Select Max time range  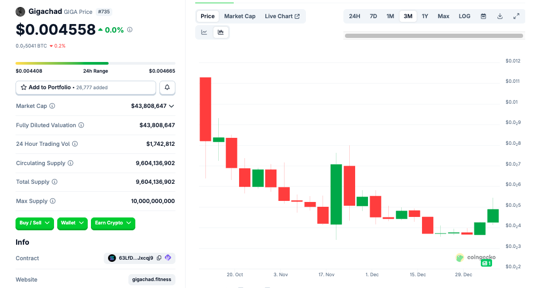point(443,16)
